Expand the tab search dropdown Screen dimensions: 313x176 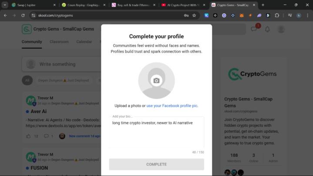pyautogui.click(x=5, y=5)
